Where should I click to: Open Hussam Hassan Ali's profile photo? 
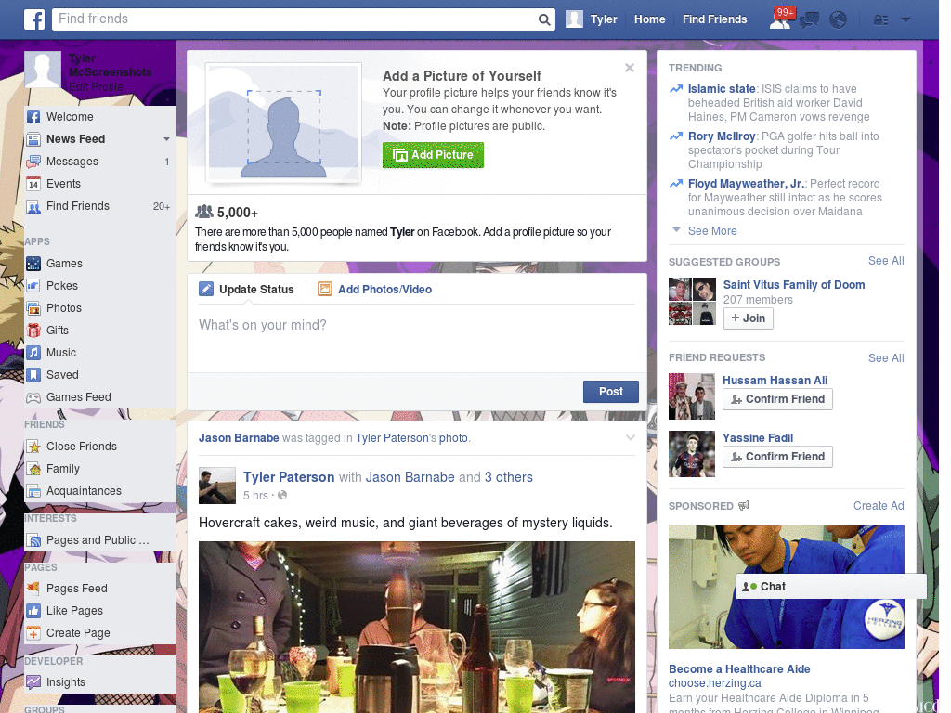tap(691, 396)
